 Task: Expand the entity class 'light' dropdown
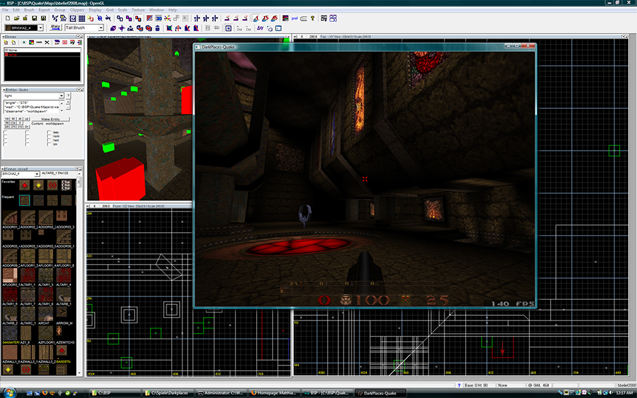[62, 96]
